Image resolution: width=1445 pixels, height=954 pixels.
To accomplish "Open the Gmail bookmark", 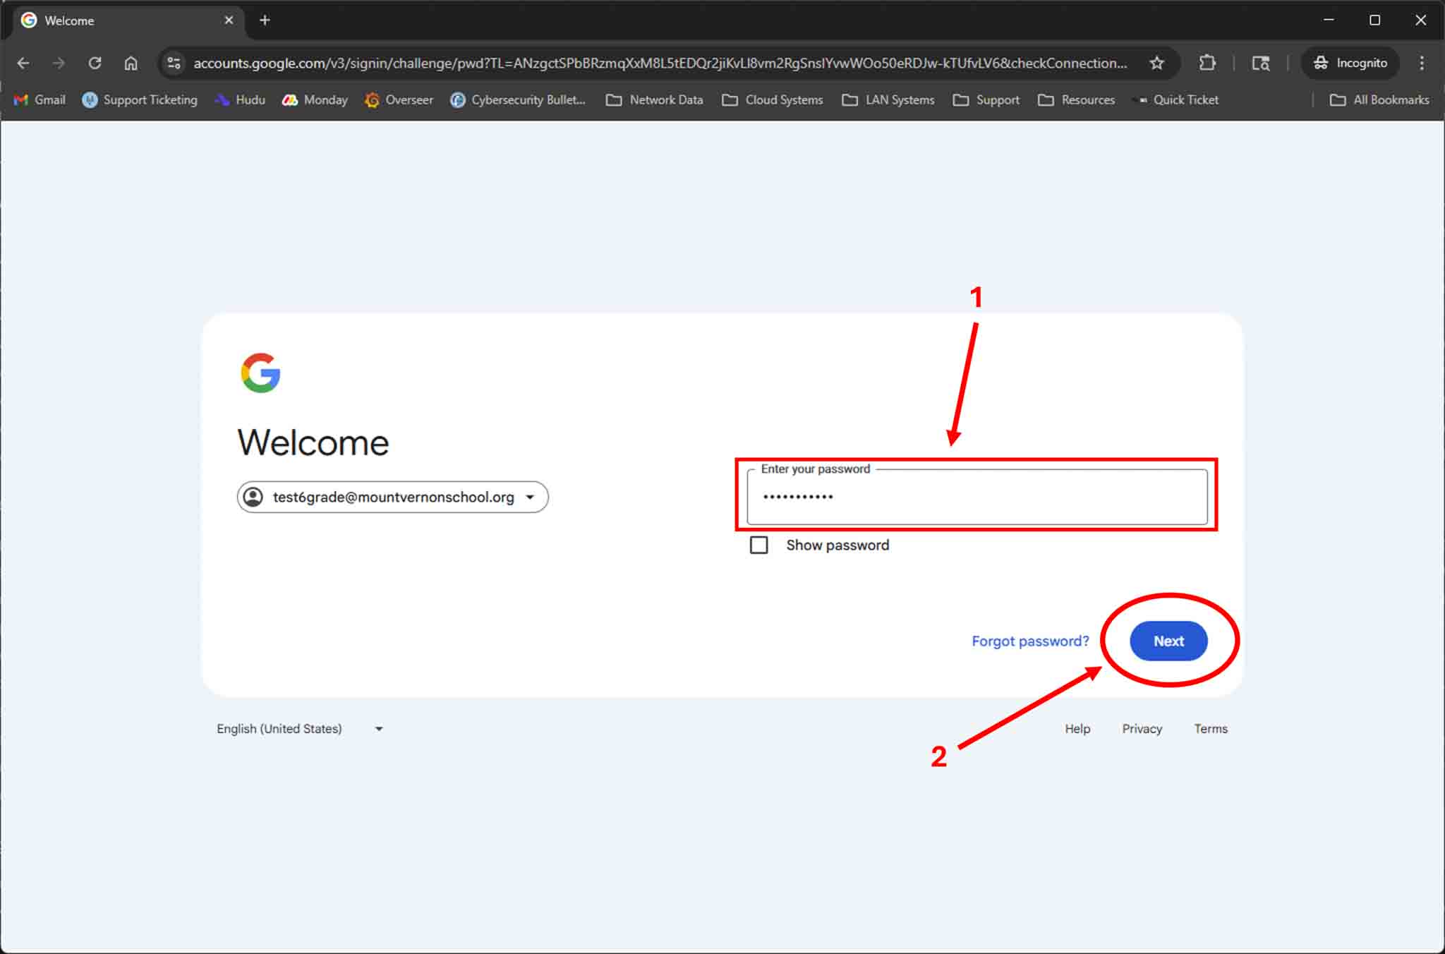I will click(x=40, y=99).
